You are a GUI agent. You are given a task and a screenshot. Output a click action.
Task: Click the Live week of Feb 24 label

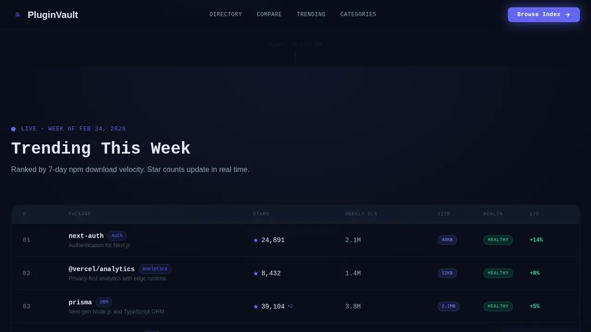(73, 129)
